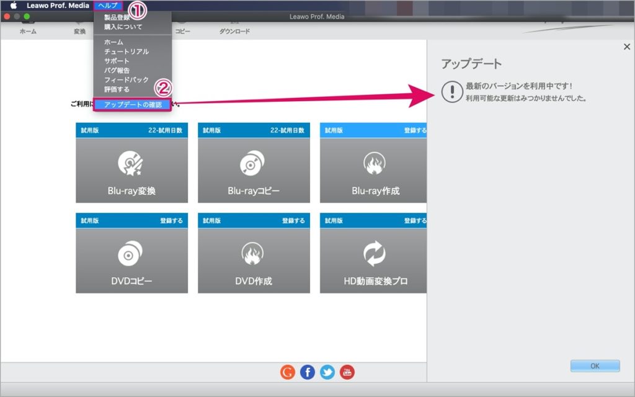Click 登録する on HD動画変換プロ tile

(415, 220)
